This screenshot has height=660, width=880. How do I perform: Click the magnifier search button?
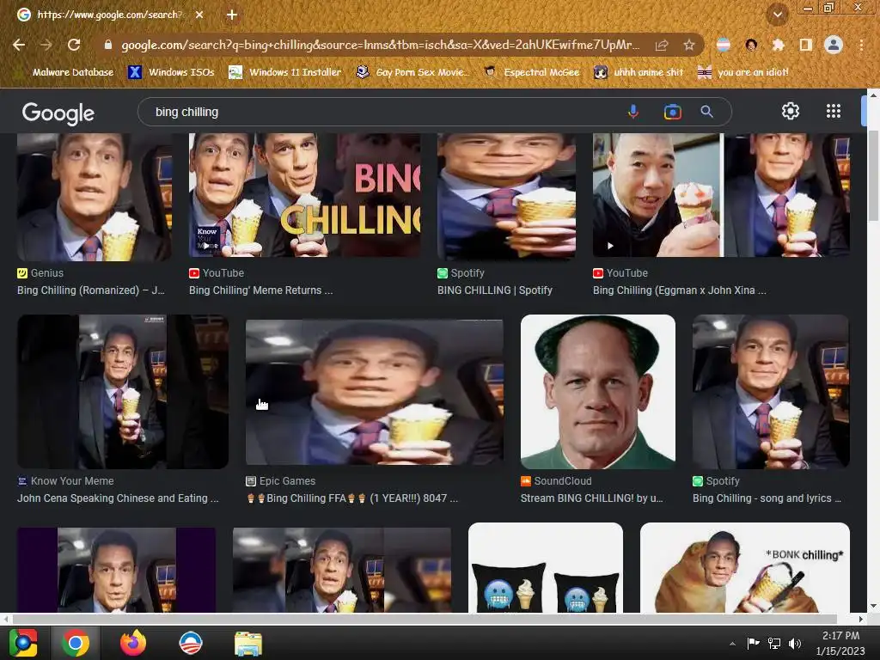tap(706, 112)
